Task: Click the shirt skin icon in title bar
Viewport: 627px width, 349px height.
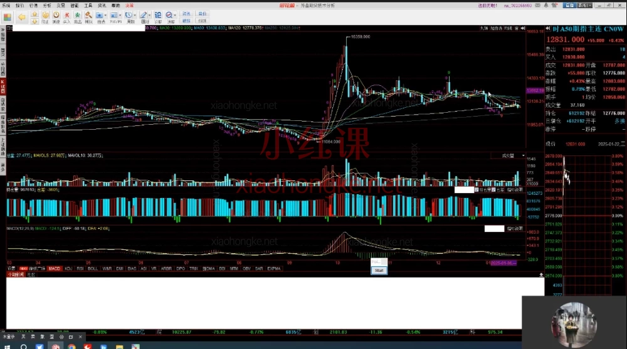Action: [x=554, y=5]
